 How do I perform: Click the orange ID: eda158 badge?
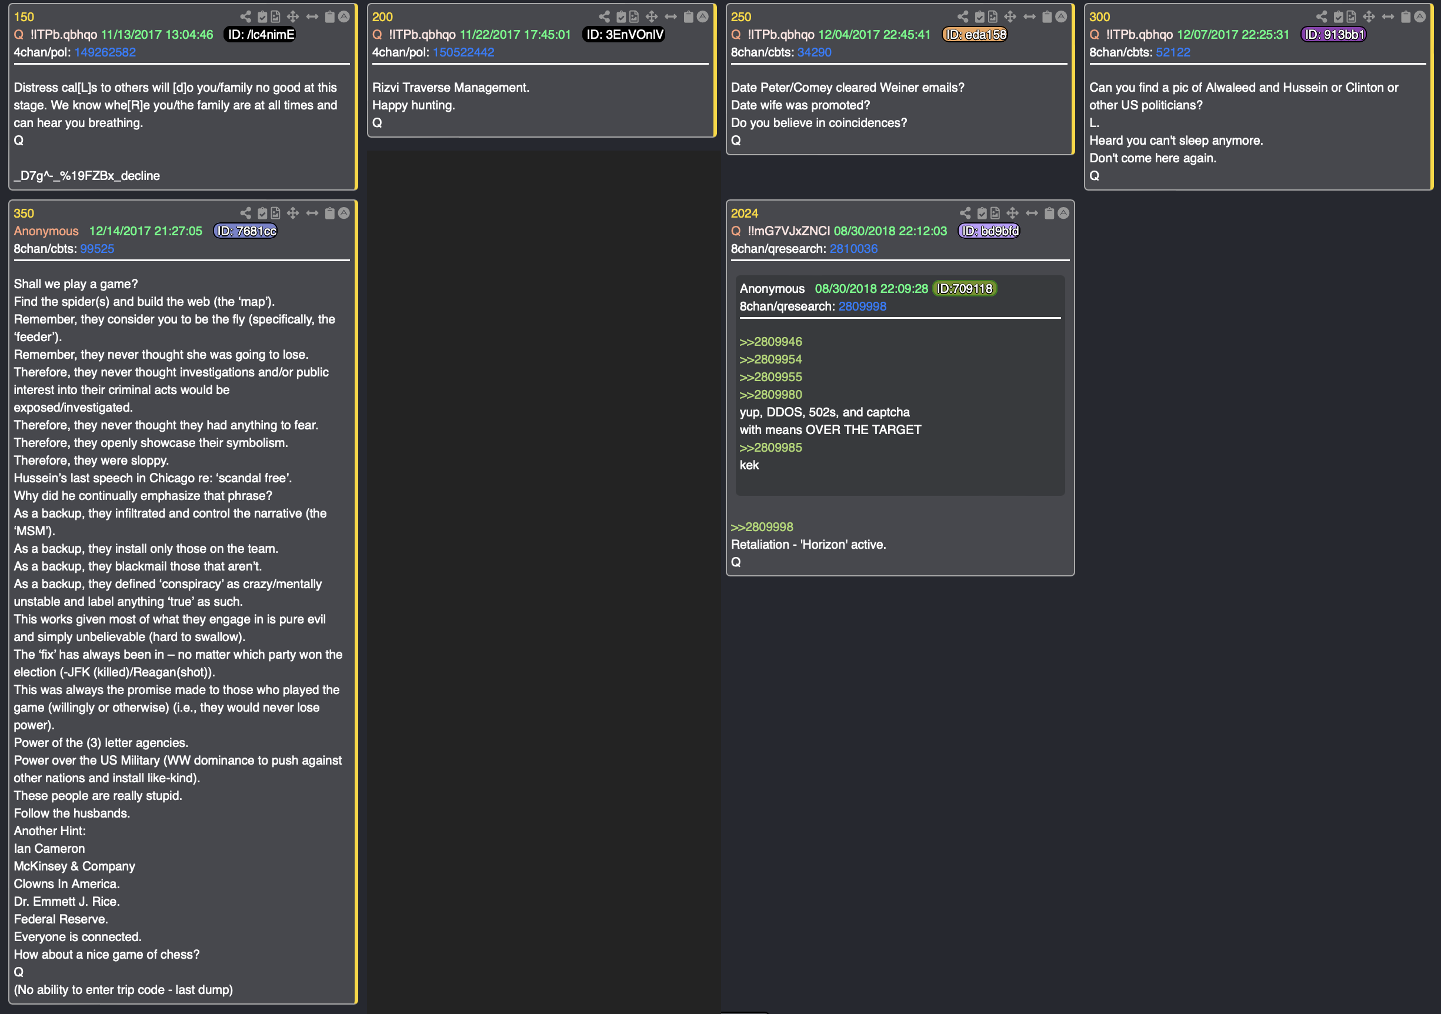975,35
